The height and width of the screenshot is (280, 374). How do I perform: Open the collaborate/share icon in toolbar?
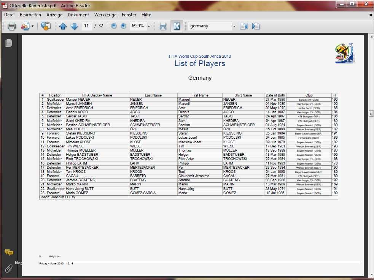[x=25, y=26]
